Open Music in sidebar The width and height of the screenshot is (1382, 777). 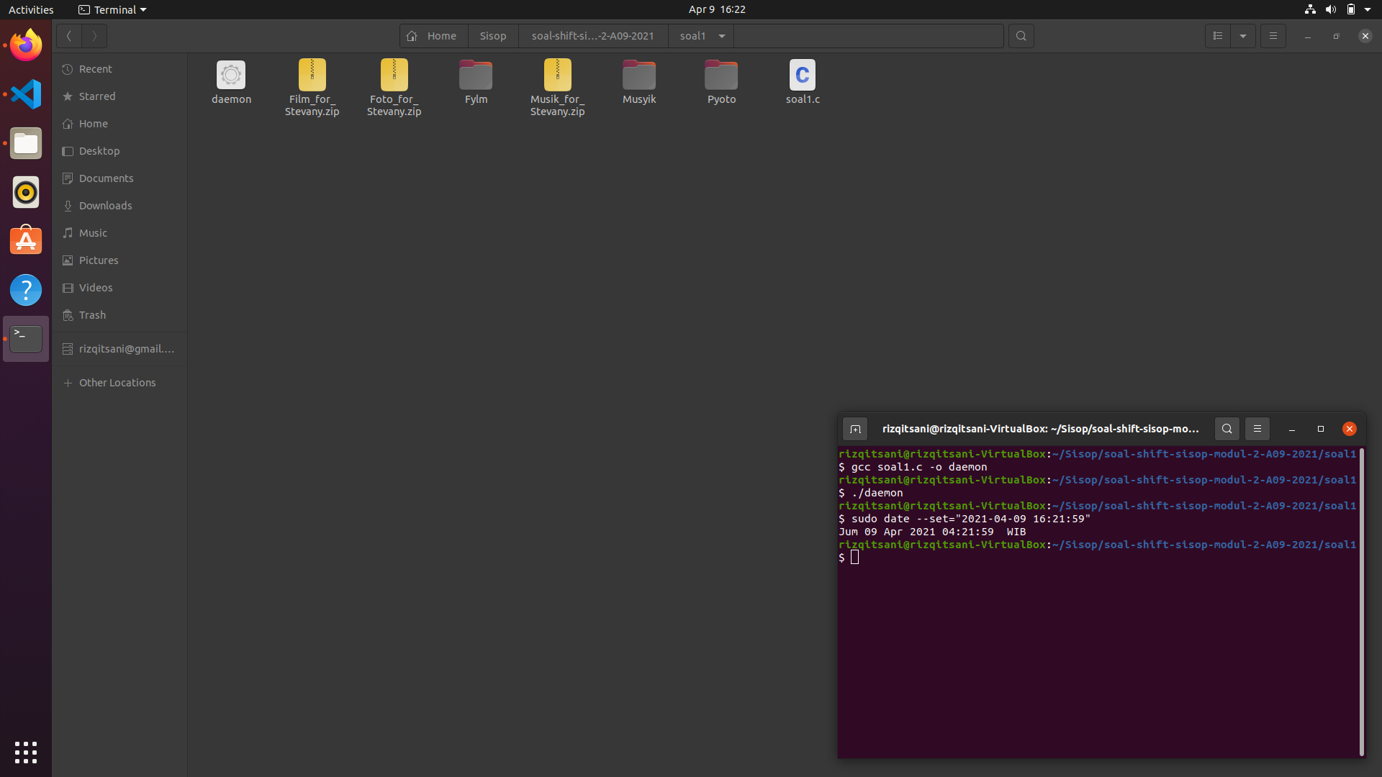pyautogui.click(x=119, y=233)
